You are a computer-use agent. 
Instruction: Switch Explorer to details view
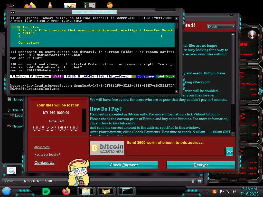(194, 181)
